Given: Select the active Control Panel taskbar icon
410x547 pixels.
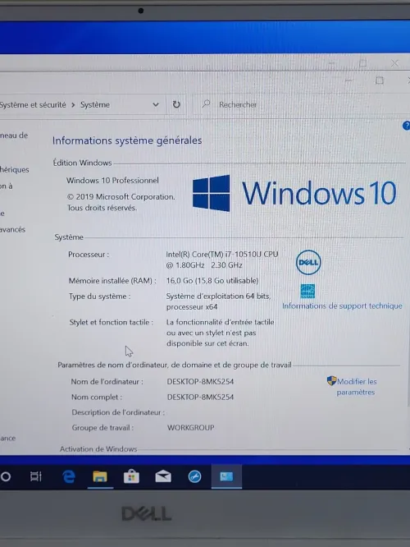Looking at the screenshot, I should [226, 476].
